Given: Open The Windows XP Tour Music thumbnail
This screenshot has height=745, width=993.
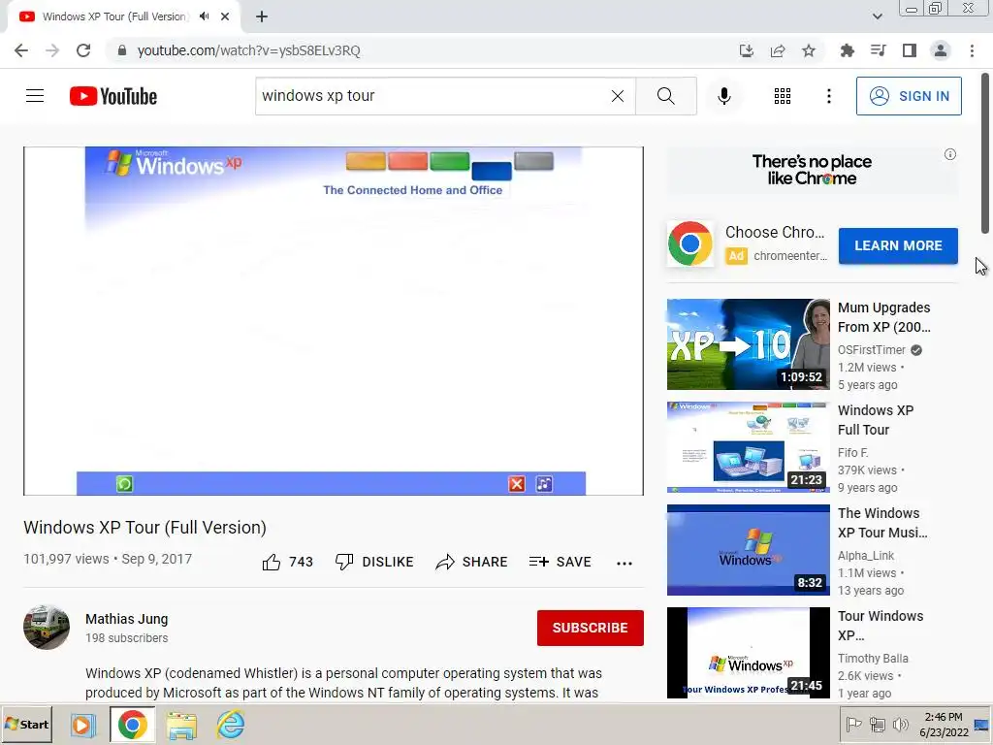Looking at the screenshot, I should [x=748, y=550].
